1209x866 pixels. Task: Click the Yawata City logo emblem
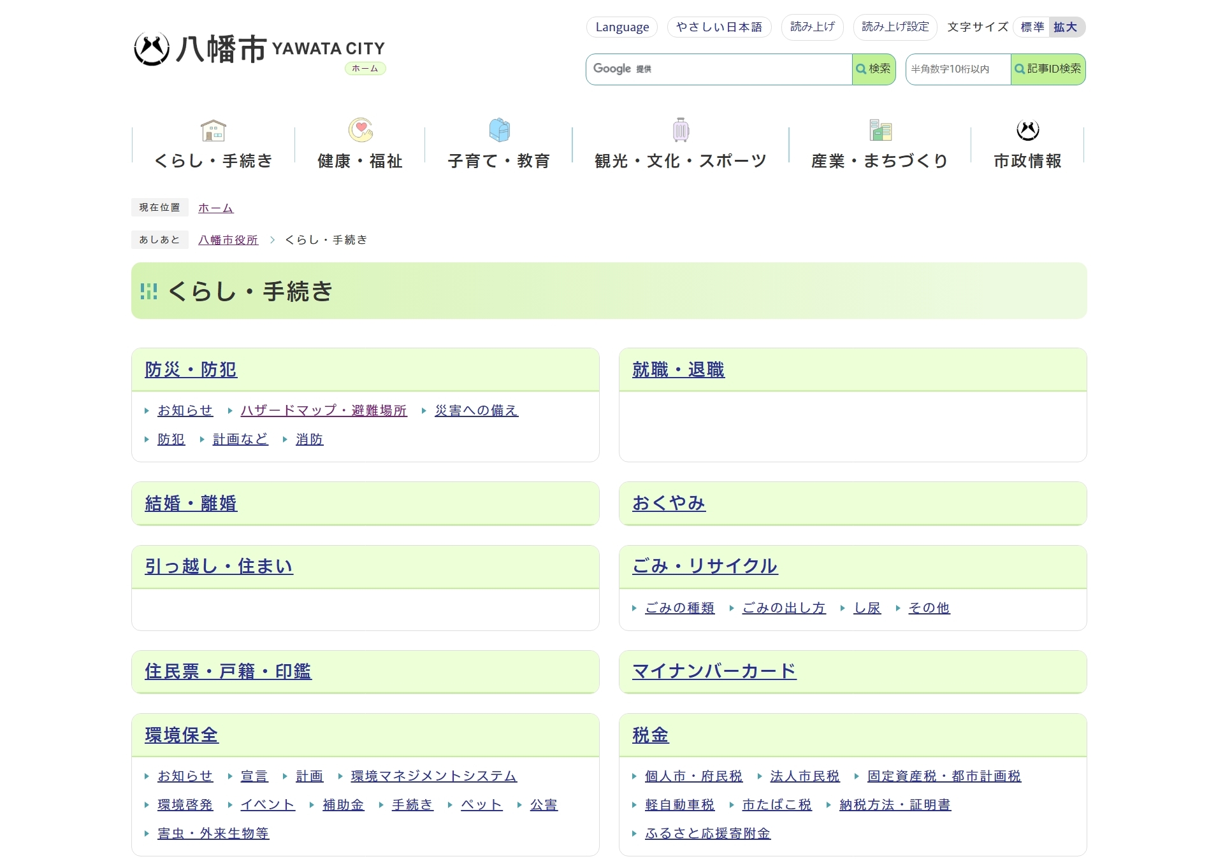(x=152, y=49)
